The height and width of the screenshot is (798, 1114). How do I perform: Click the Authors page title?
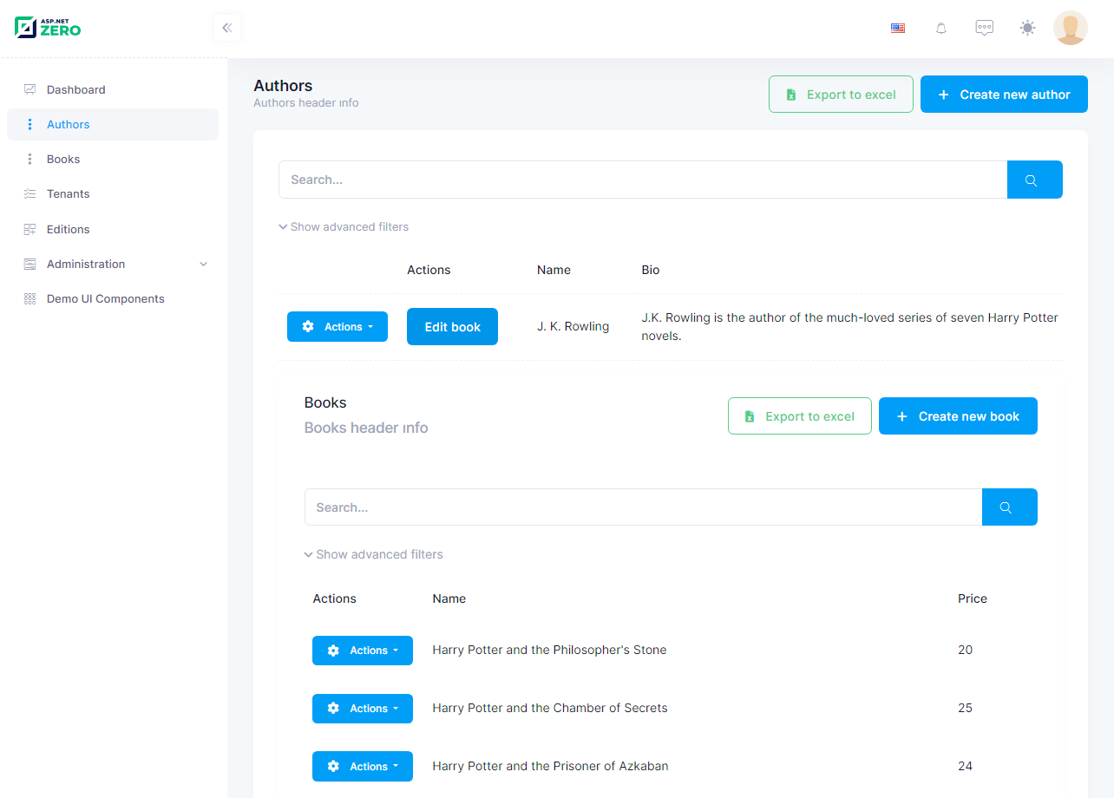click(x=283, y=86)
